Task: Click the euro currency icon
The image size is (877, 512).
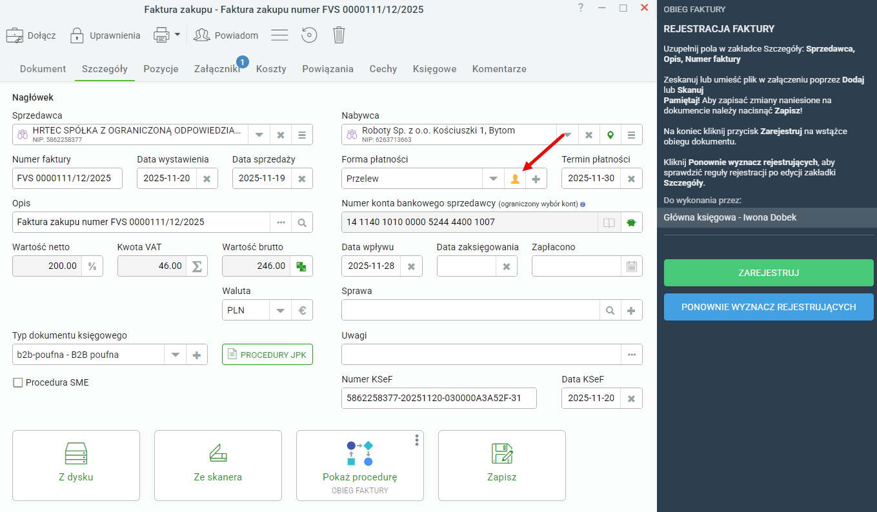Action: 302,310
